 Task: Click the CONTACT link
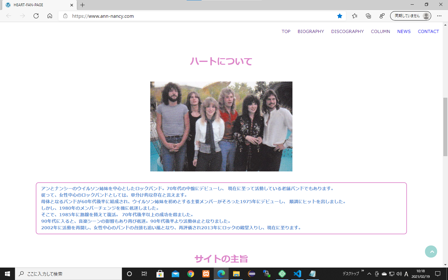point(428,31)
